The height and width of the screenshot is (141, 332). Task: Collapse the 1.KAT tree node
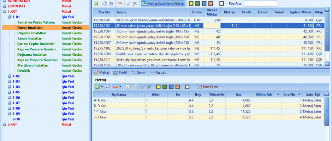pyautogui.click(x=5, y=11)
